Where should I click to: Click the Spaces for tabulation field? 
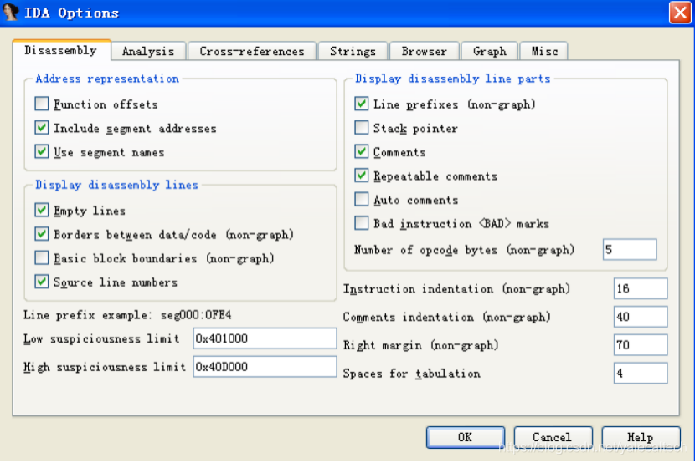point(641,374)
